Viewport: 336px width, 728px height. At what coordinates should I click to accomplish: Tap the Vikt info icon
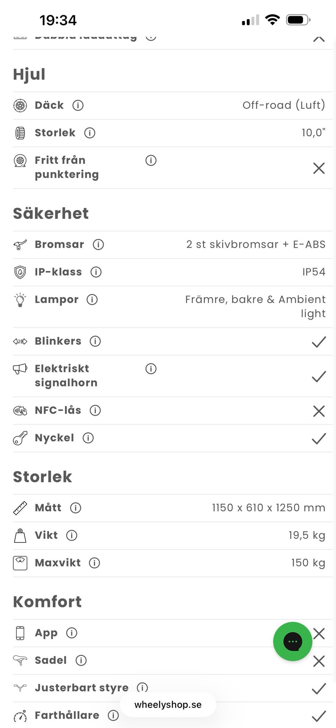[72, 535]
